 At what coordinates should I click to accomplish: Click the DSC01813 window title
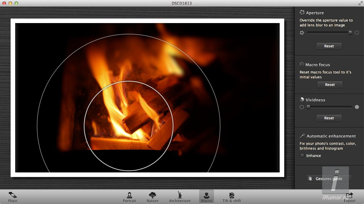pos(182,3)
